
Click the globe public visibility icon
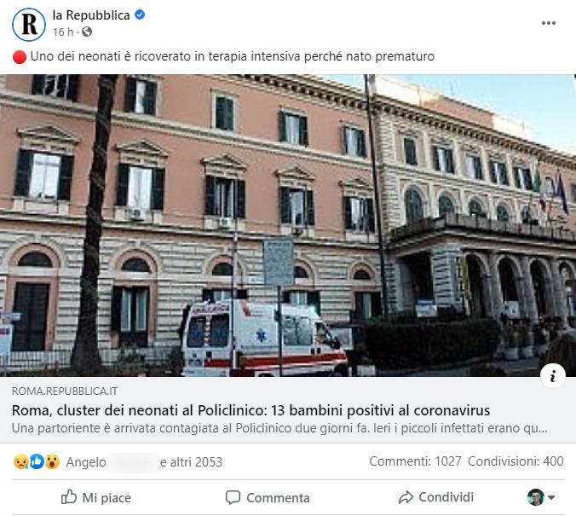point(87,32)
